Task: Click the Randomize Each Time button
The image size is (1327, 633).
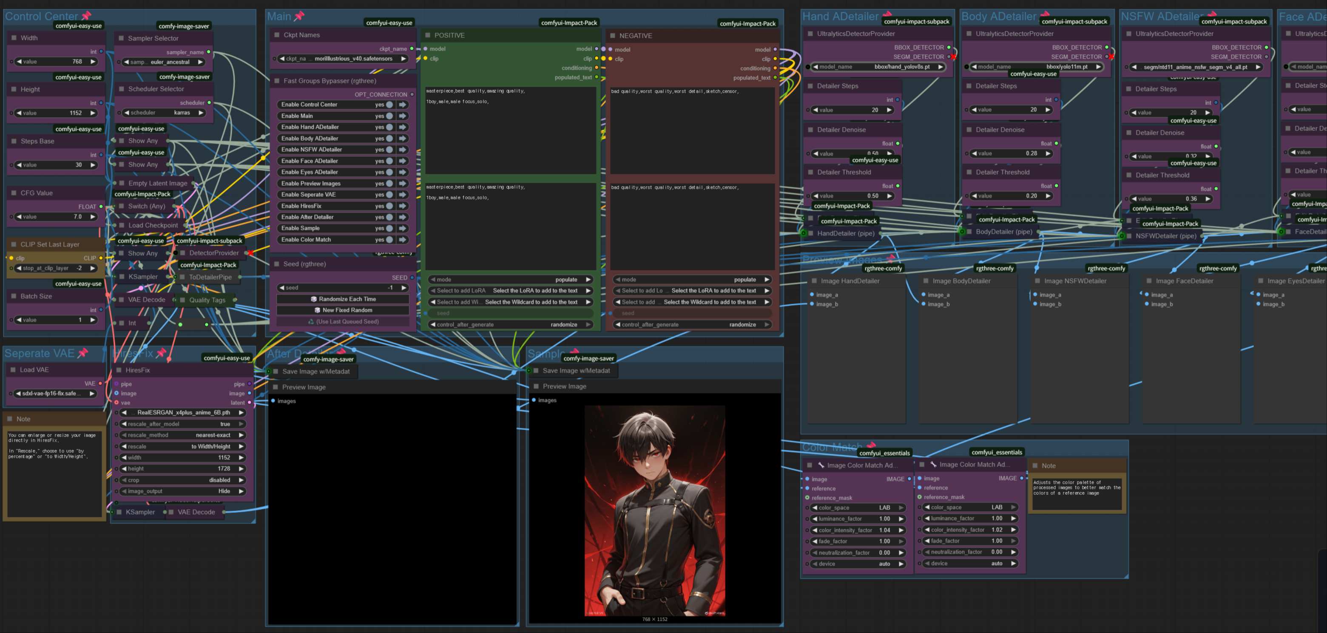Action: (343, 299)
